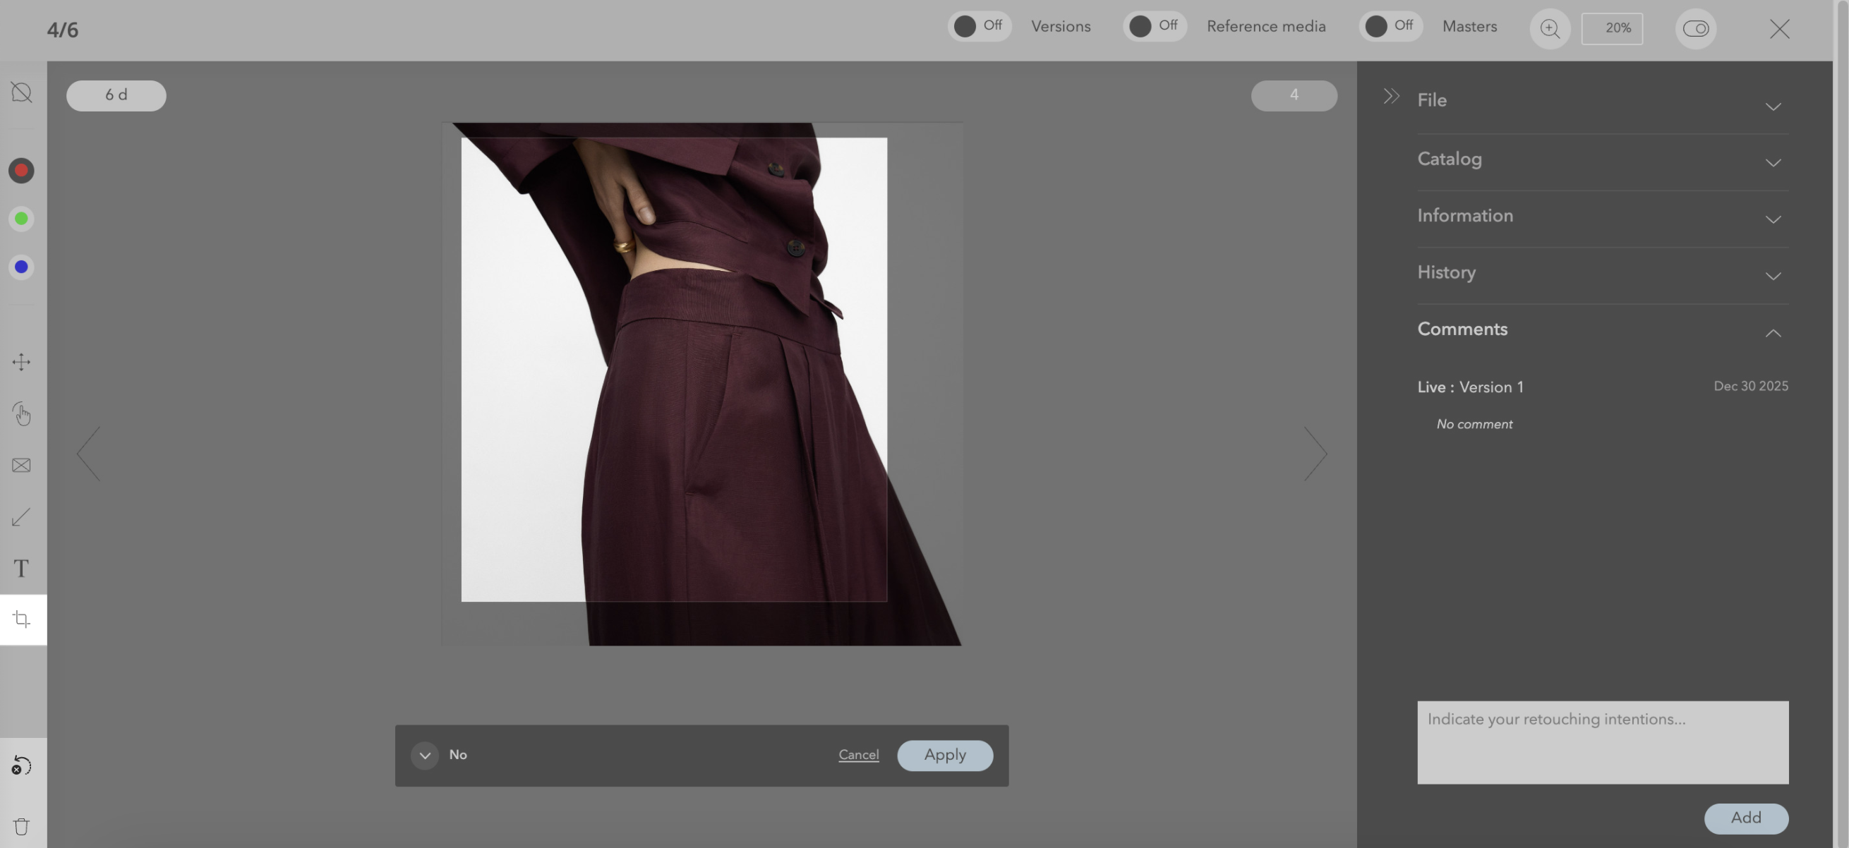Screen dimensions: 1849x848
Task: Collapse the Comments section
Action: 1772,333
